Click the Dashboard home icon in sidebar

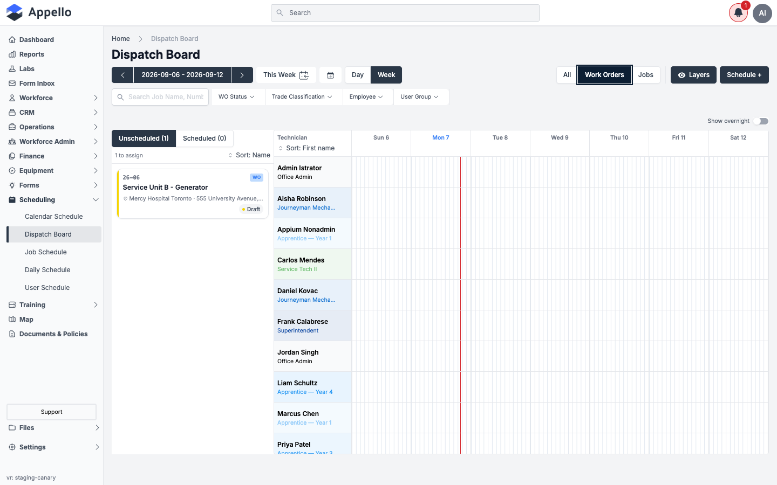point(12,40)
